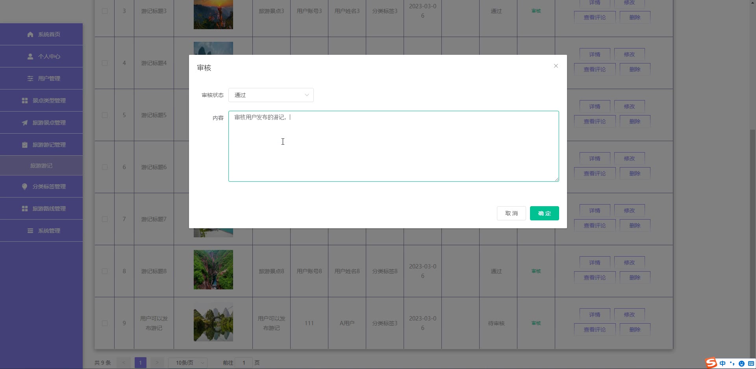
Task: Open the thumbnail image of row 3
Action: [x=213, y=15]
